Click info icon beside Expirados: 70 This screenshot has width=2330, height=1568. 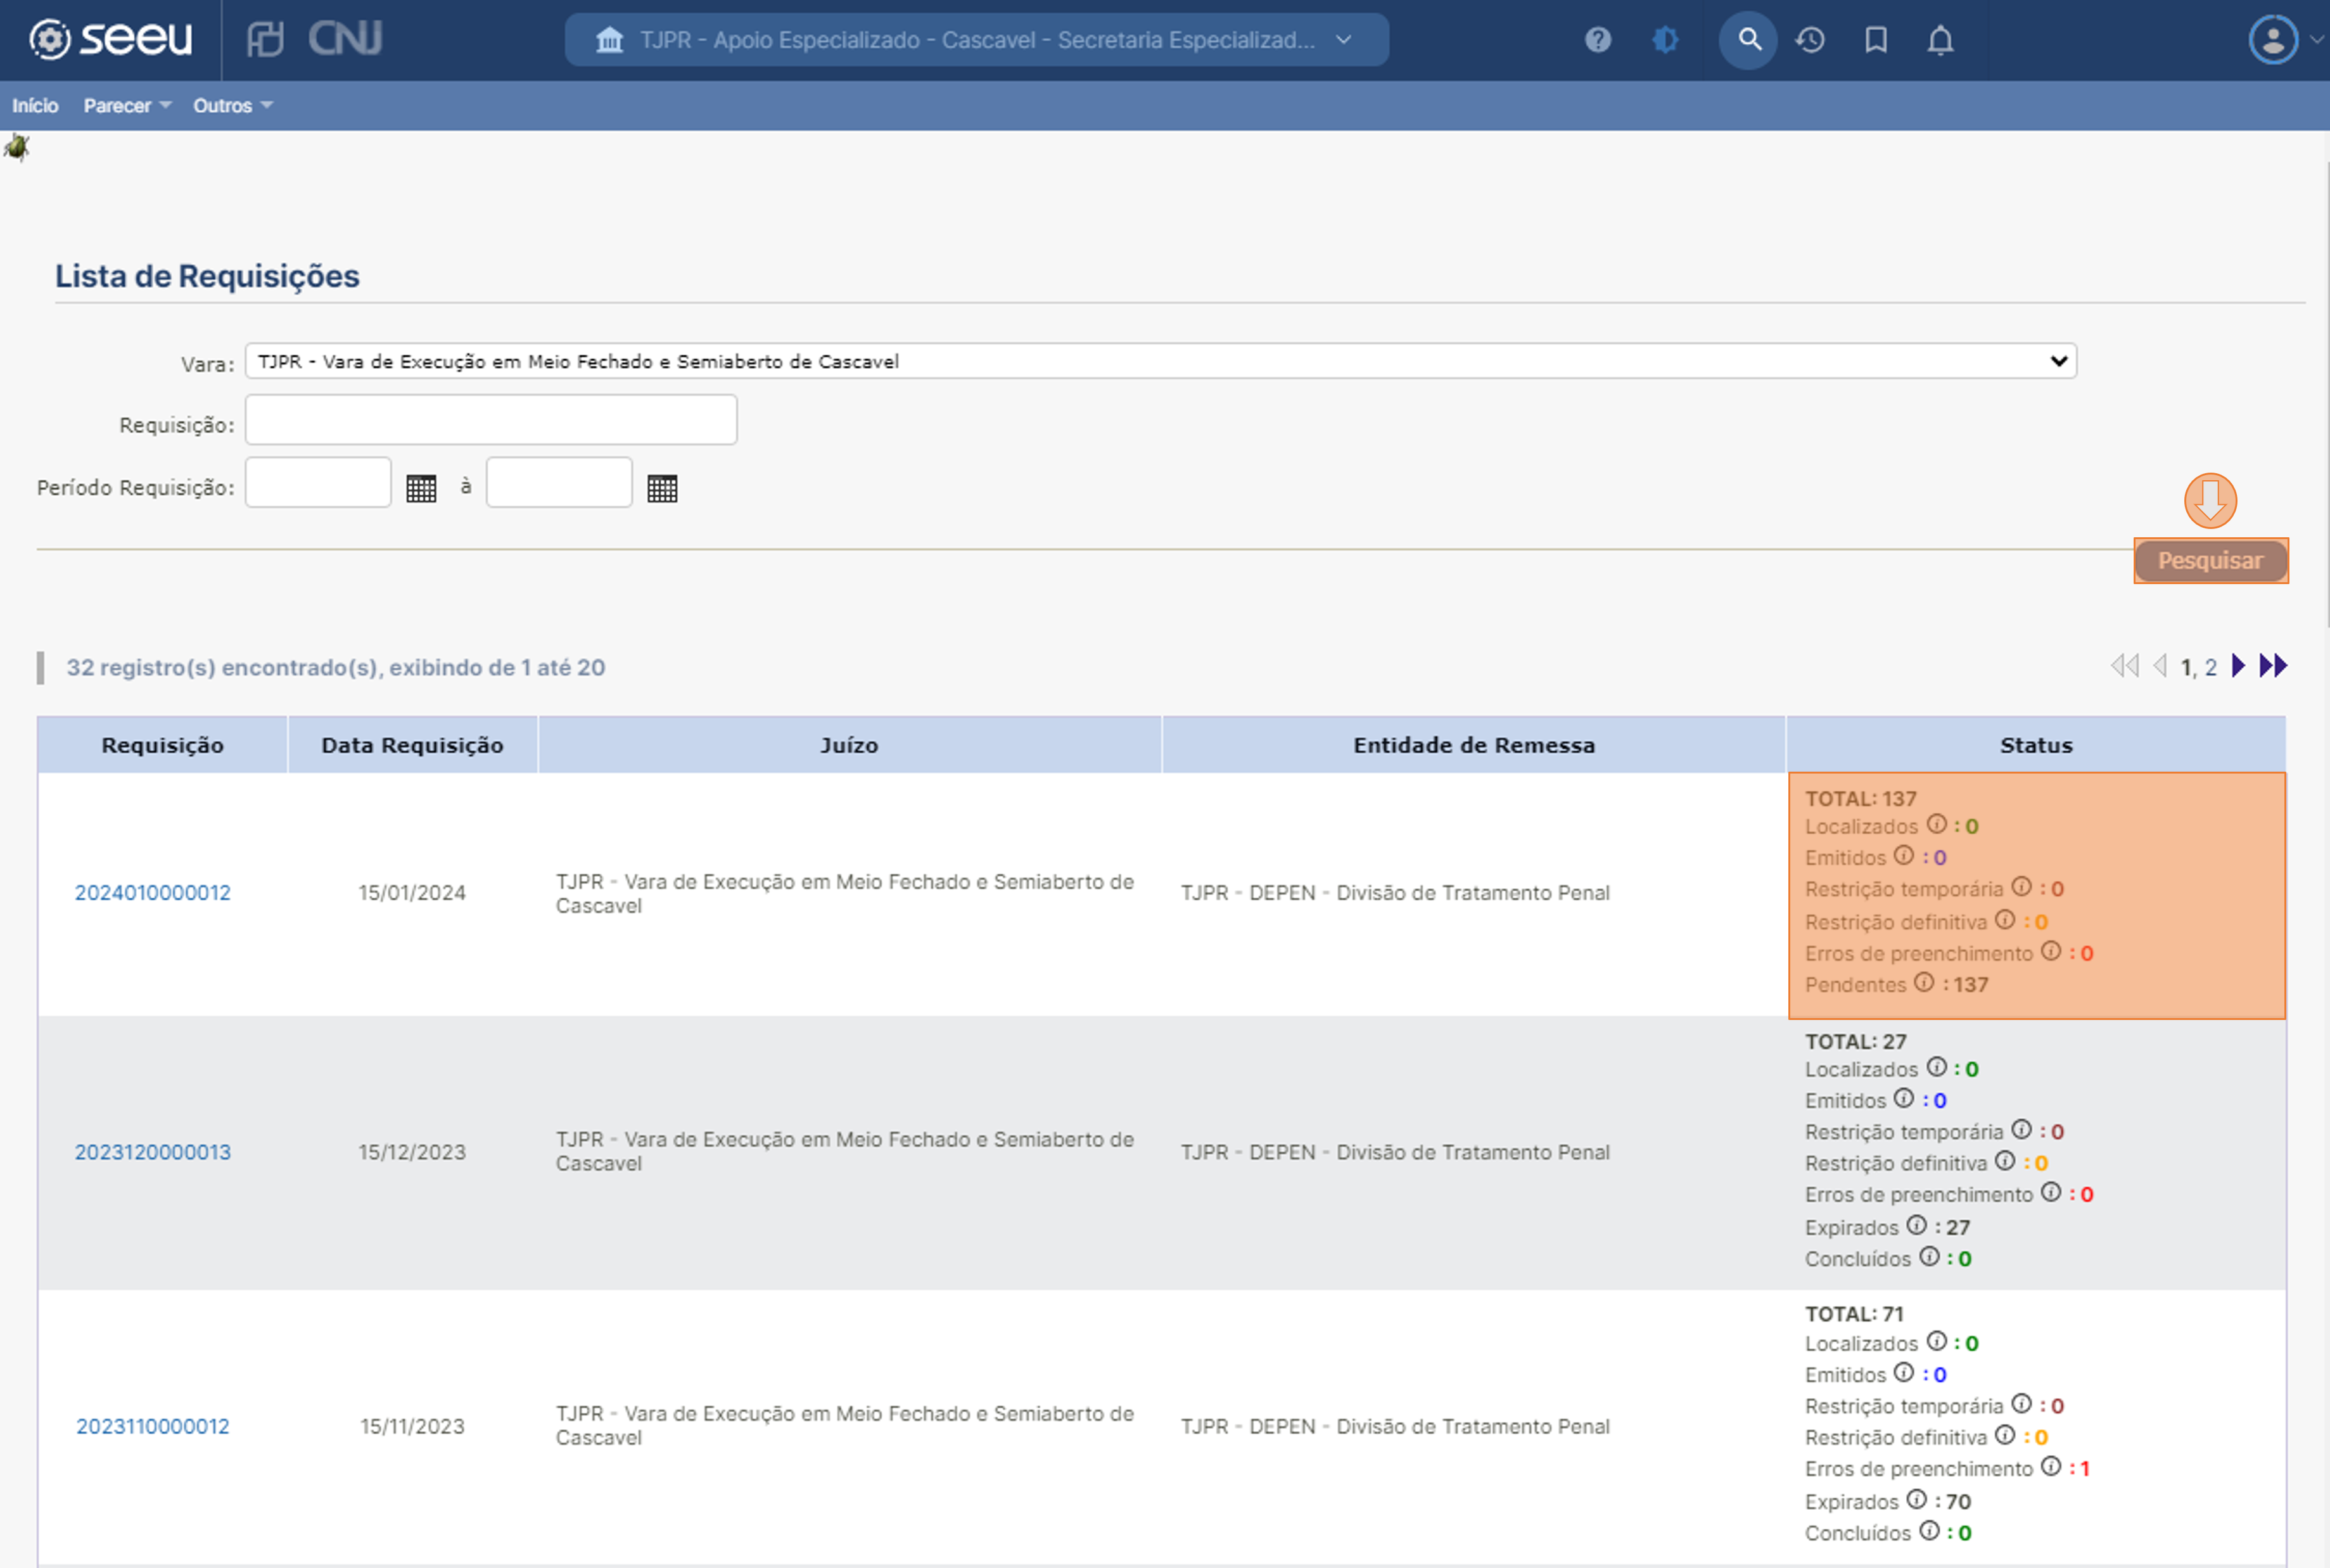[1916, 1499]
